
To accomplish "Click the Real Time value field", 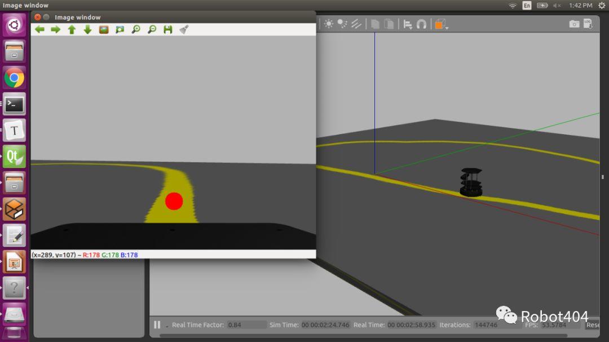I will (411, 325).
